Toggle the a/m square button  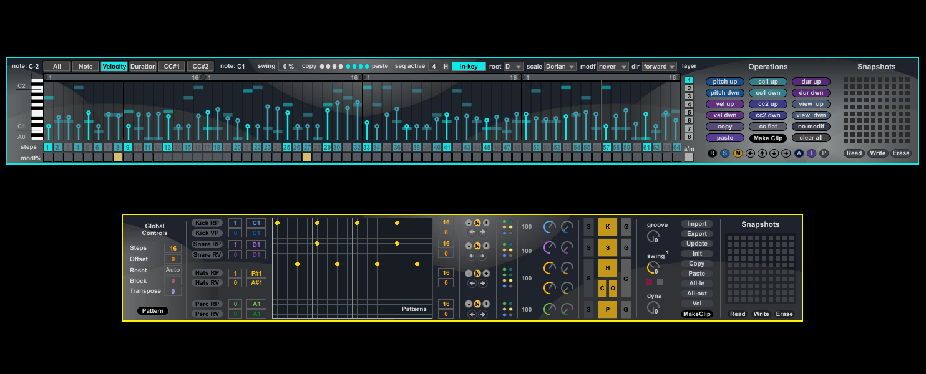[x=689, y=158]
